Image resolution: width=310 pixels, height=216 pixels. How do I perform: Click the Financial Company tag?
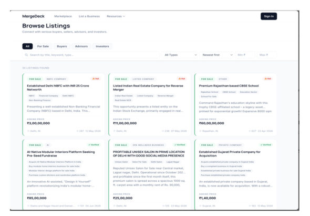(48, 96)
